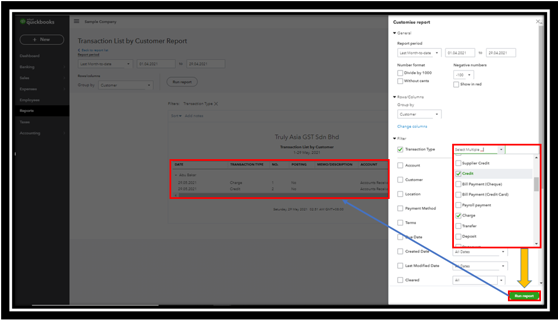Image resolution: width=558 pixels, height=320 pixels.
Task: Open Group by Customer dropdown on main page
Action: pos(126,85)
